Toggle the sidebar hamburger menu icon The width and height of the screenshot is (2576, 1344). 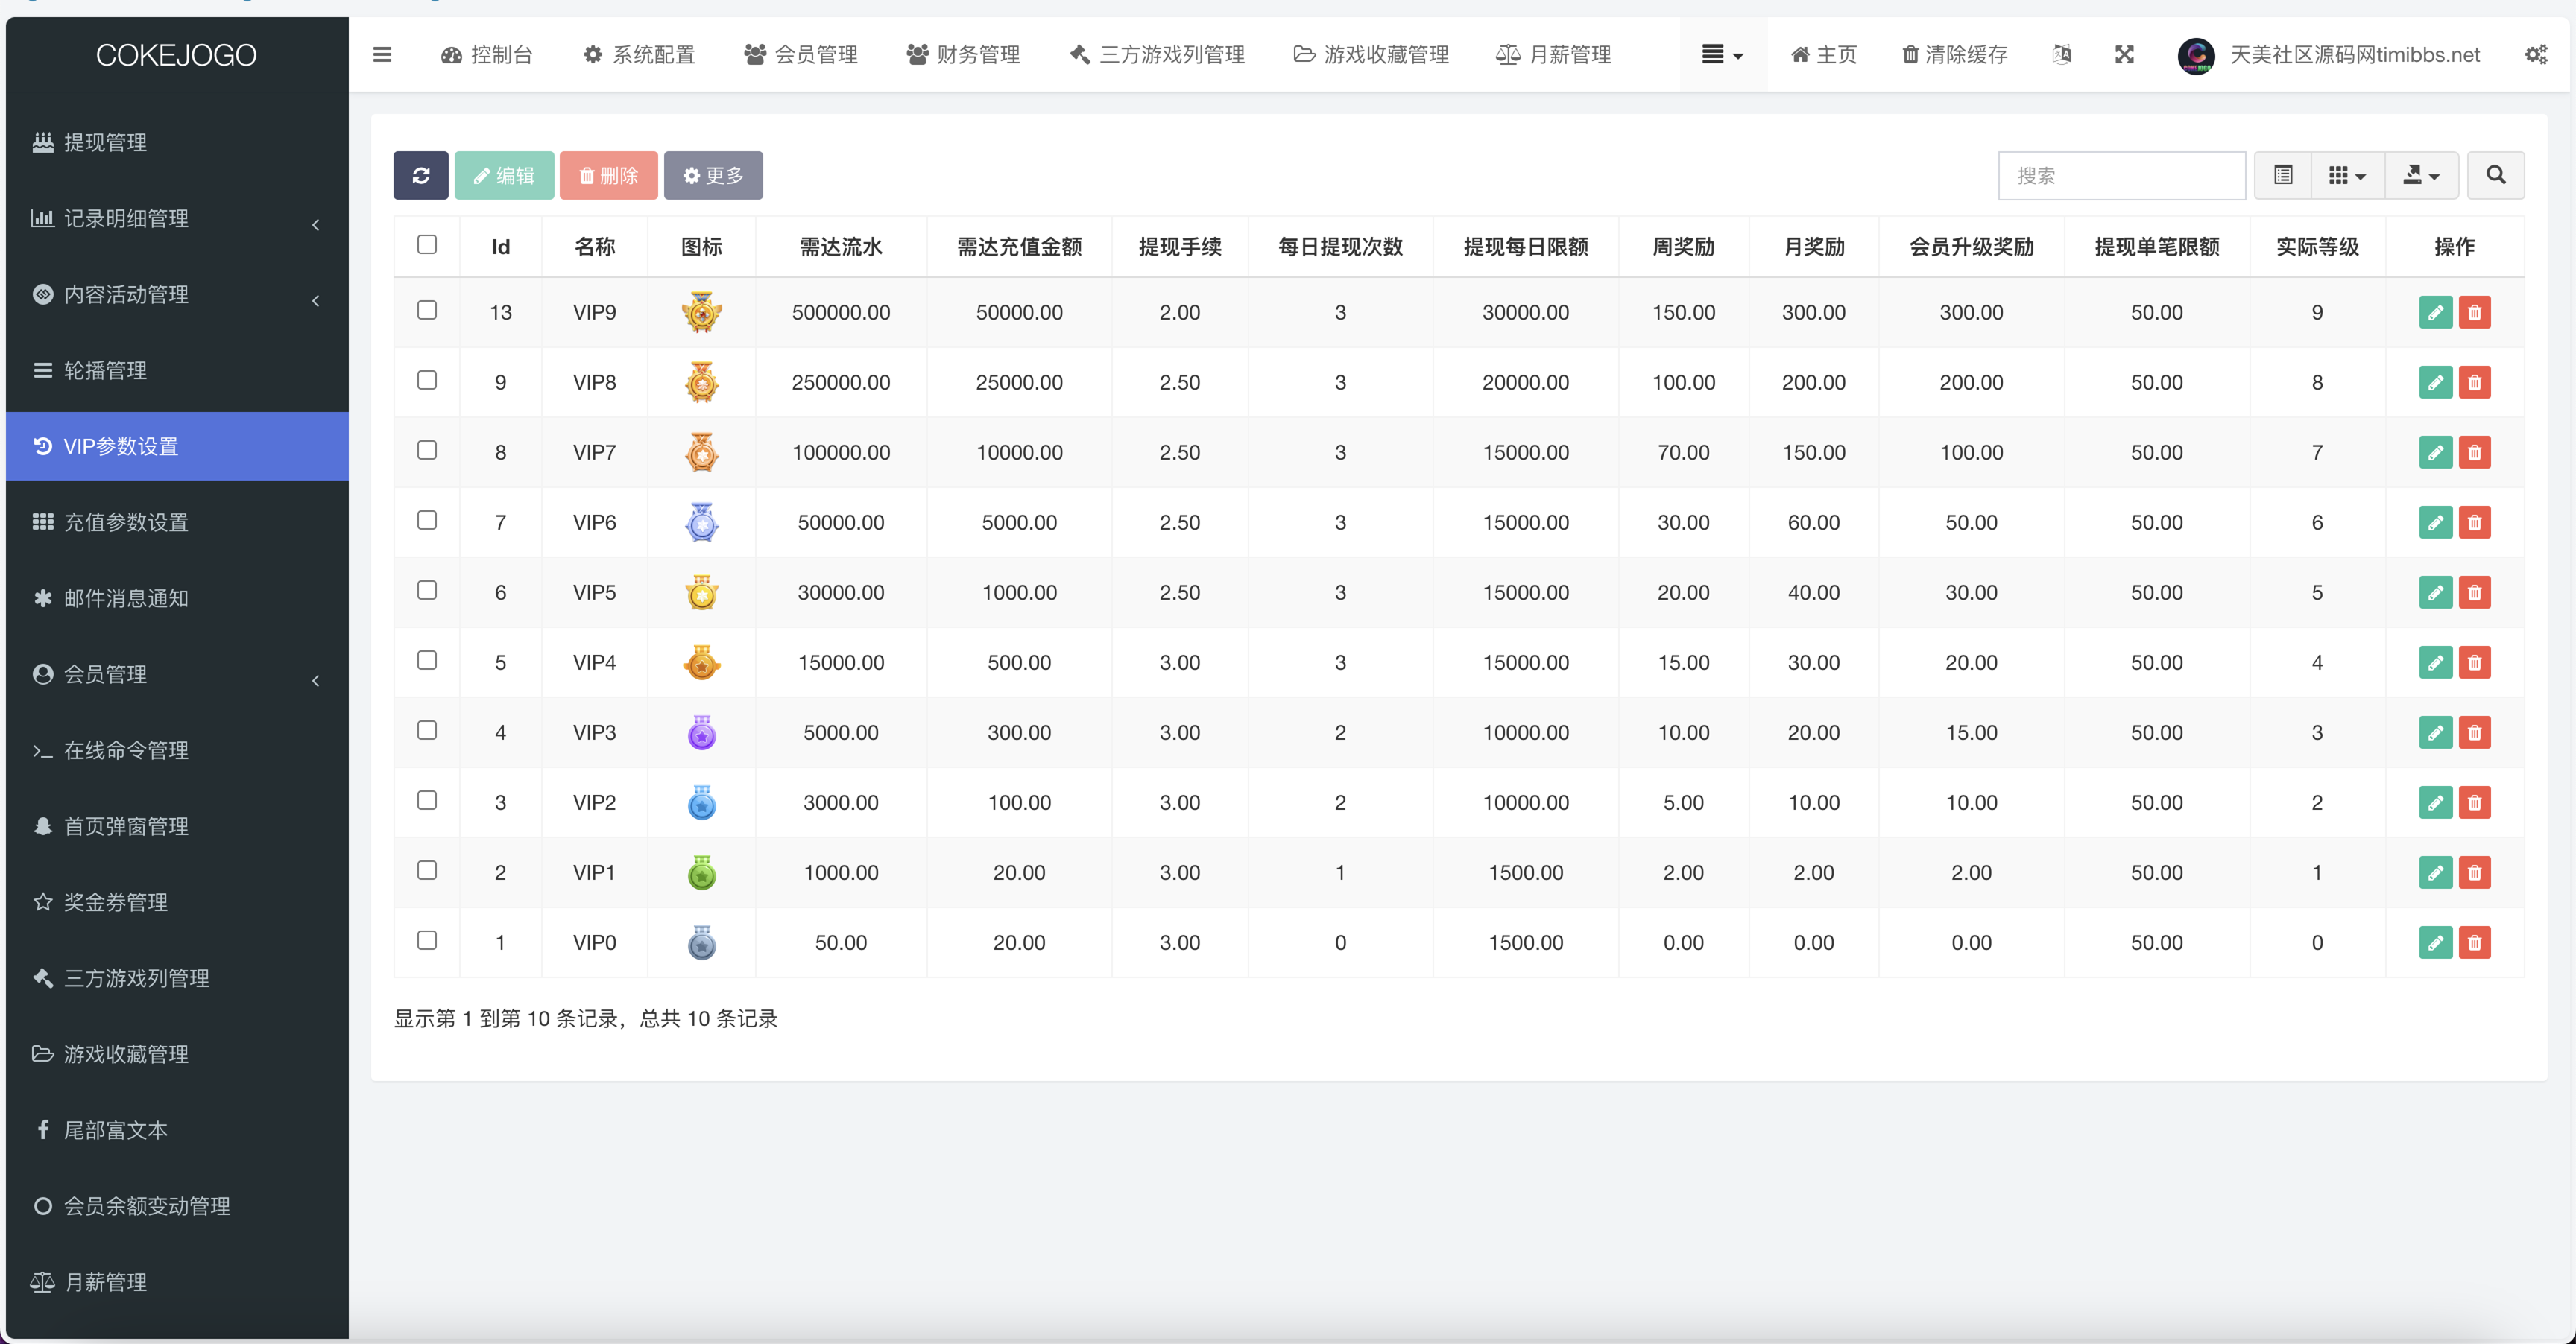pos(382,55)
